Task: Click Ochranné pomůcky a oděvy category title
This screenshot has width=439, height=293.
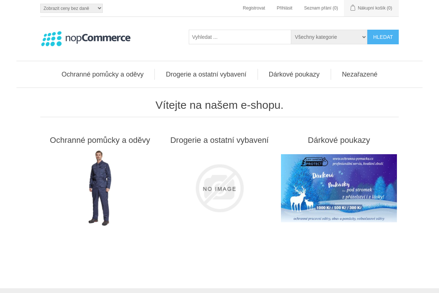Action: pyautogui.click(x=100, y=140)
